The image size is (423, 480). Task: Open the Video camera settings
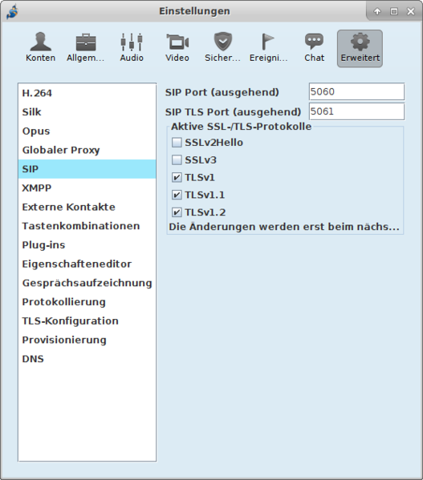[177, 48]
